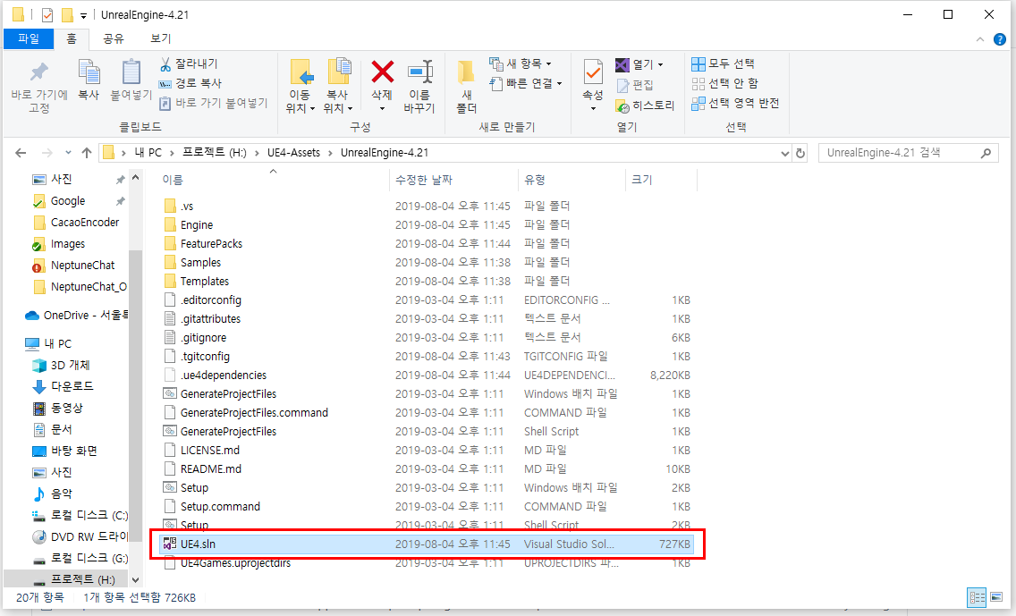The height and width of the screenshot is (616, 1016).
Task: Expand the address bar history dropdown
Action: click(x=784, y=154)
